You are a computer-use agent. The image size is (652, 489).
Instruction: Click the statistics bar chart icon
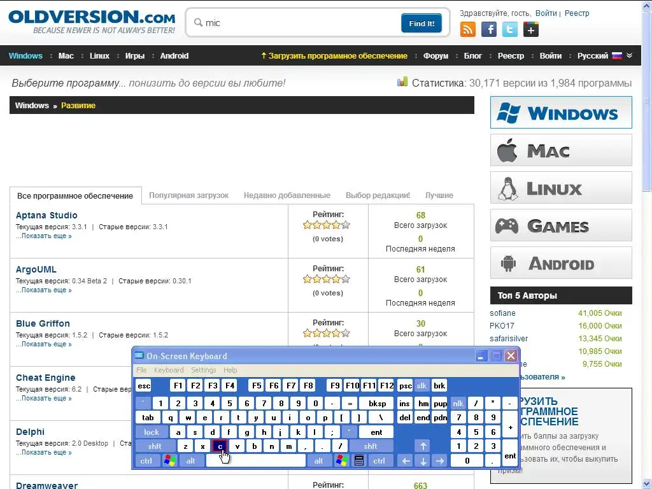click(x=402, y=82)
